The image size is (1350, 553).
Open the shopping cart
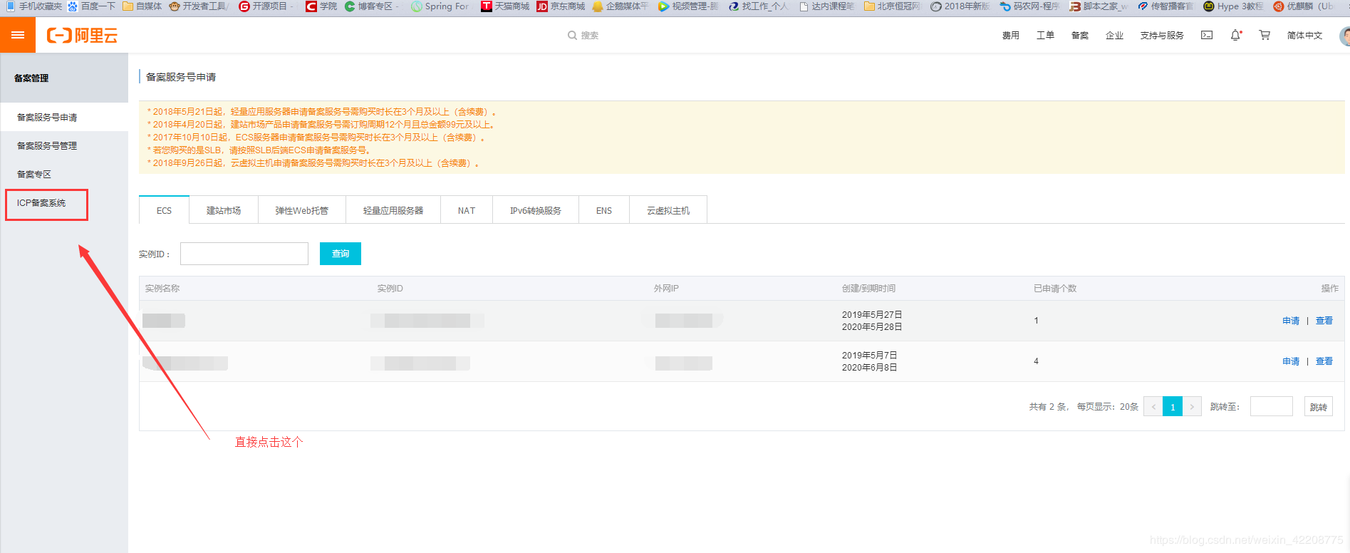(x=1265, y=35)
